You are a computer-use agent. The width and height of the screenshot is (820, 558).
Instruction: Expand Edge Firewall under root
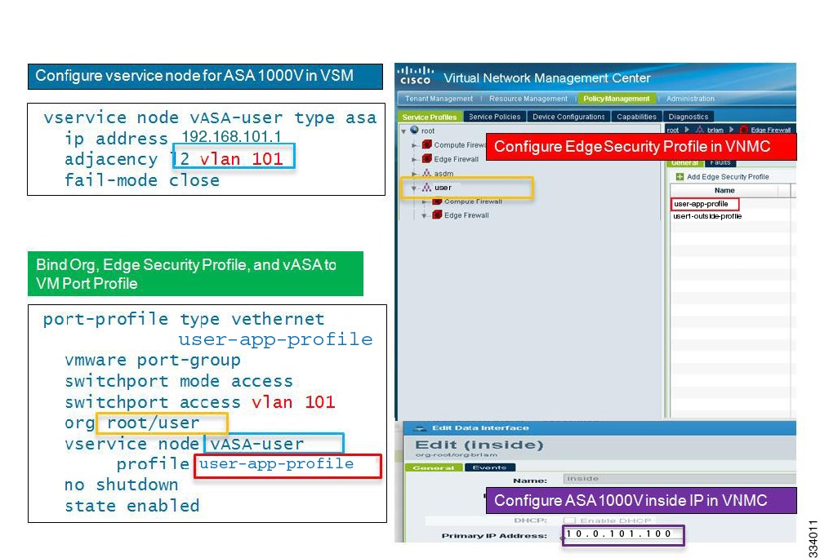pos(414,159)
